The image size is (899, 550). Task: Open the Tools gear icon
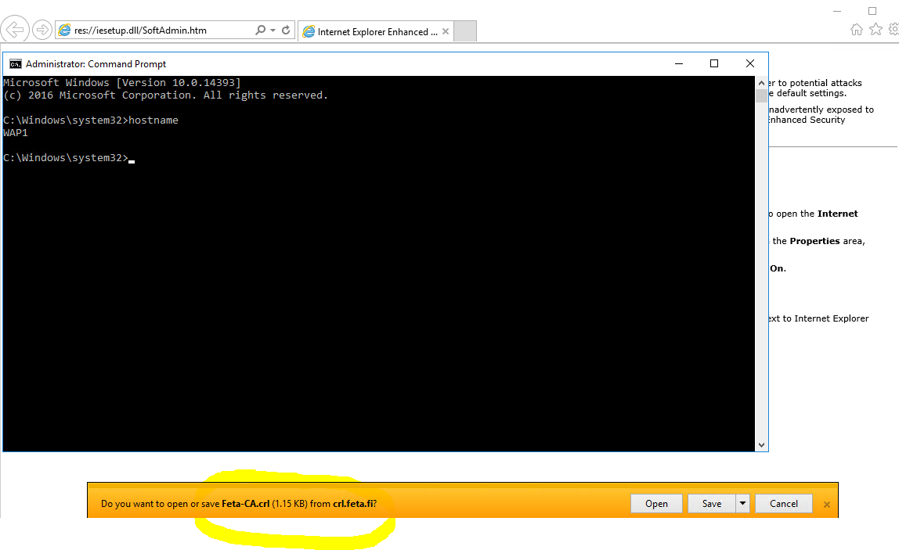[x=893, y=28]
